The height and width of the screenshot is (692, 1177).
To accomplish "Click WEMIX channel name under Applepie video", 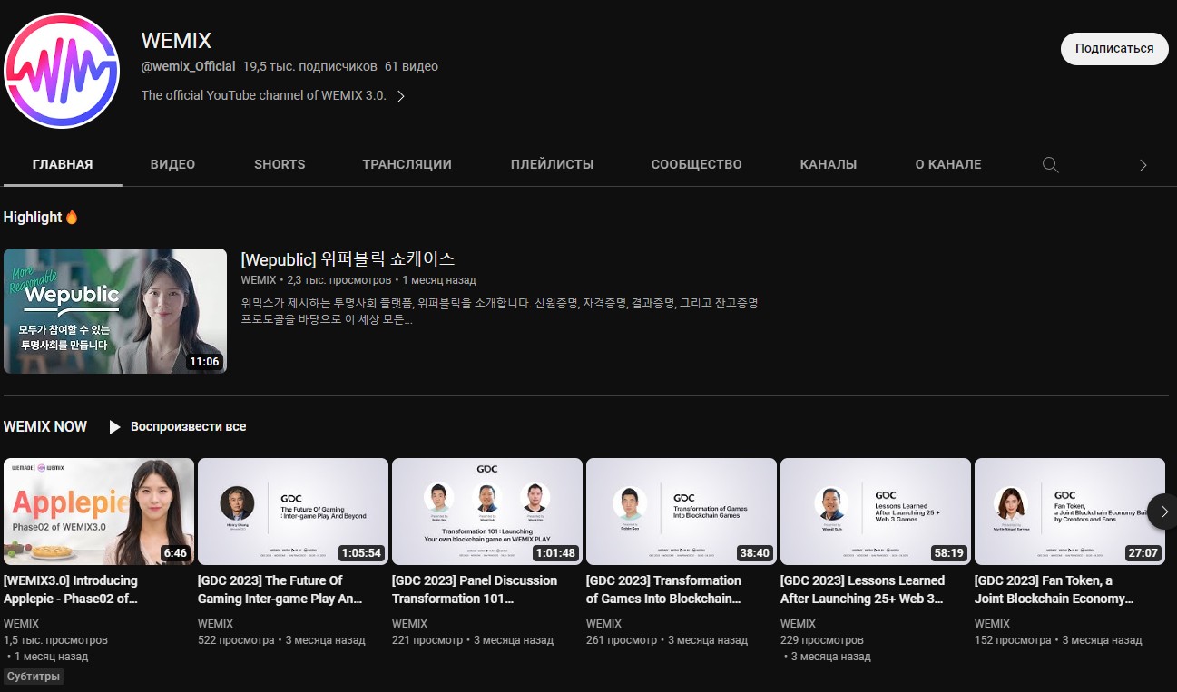I will coord(21,624).
